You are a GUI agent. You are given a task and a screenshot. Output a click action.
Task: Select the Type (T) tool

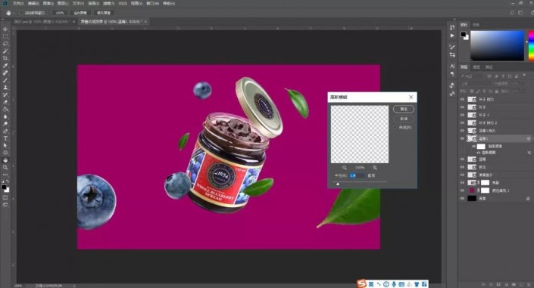(5, 138)
